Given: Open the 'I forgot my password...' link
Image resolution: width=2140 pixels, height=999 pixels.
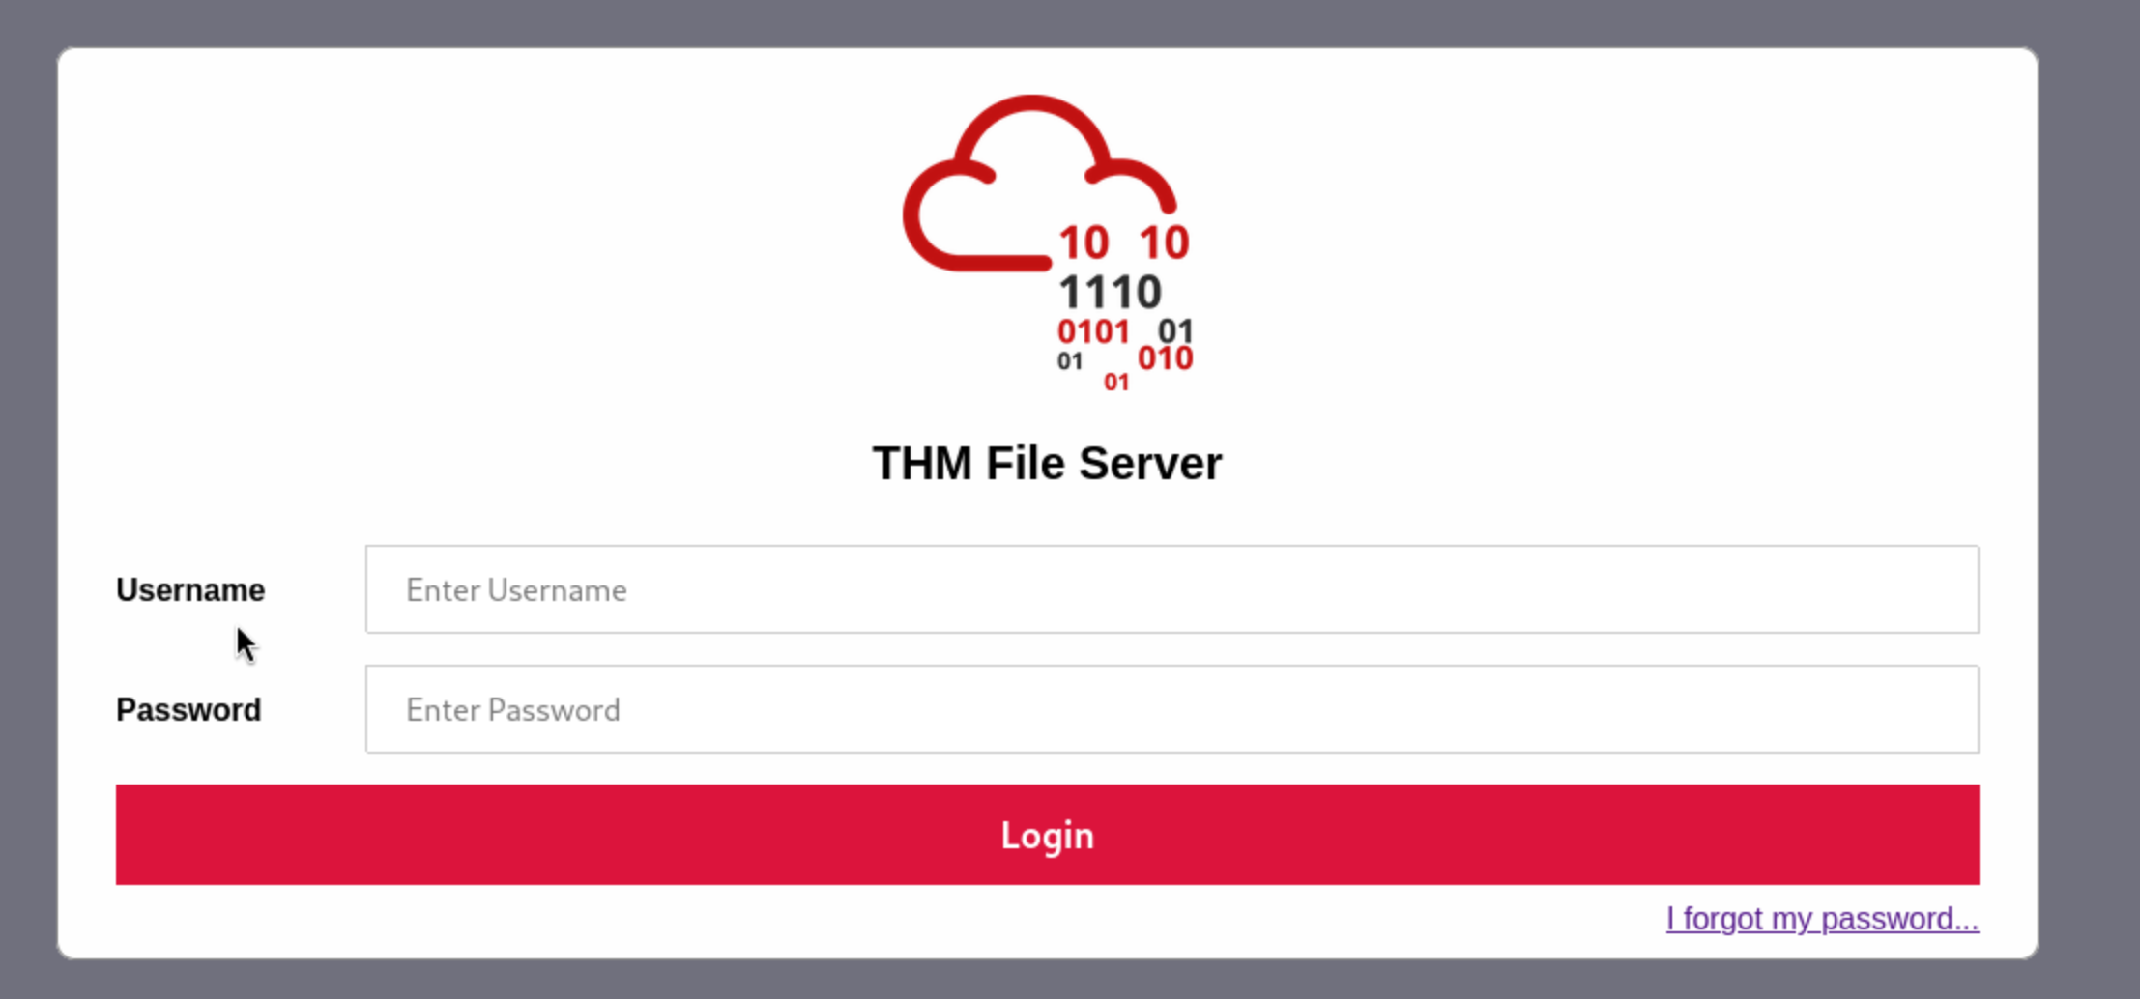Looking at the screenshot, I should [x=1822, y=919].
